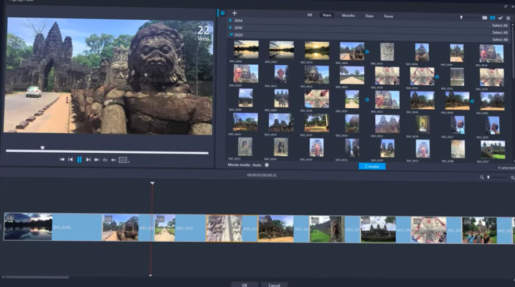Pause playback with the pause button
The image size is (515, 287).
(79, 160)
